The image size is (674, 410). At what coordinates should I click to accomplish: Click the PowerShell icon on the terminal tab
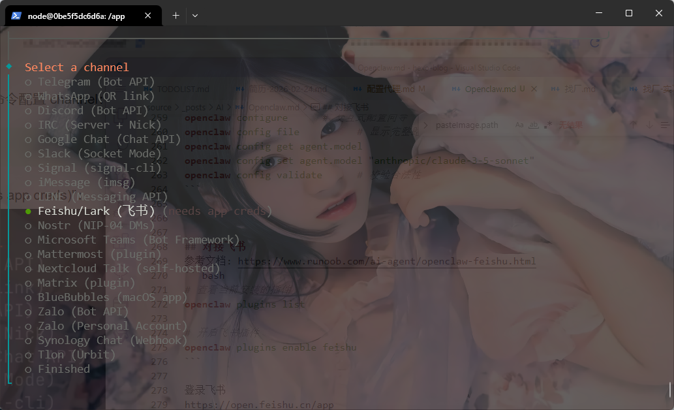click(16, 16)
